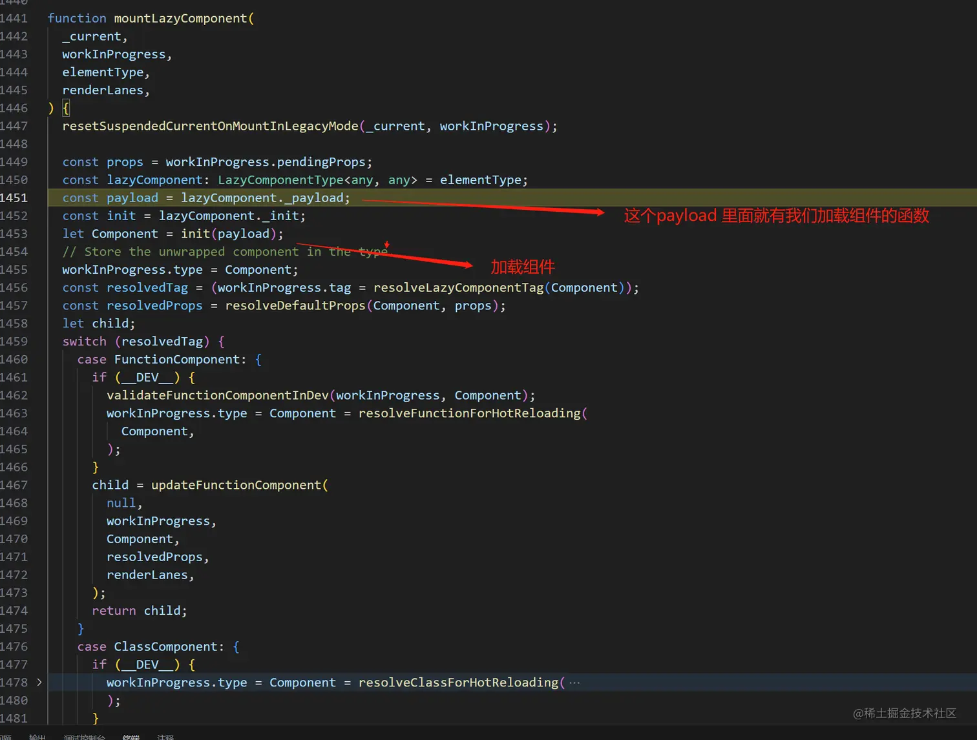Open the 注释 panel tab

coord(165,737)
